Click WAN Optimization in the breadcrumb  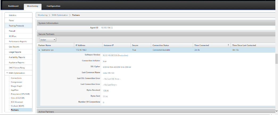60,15
